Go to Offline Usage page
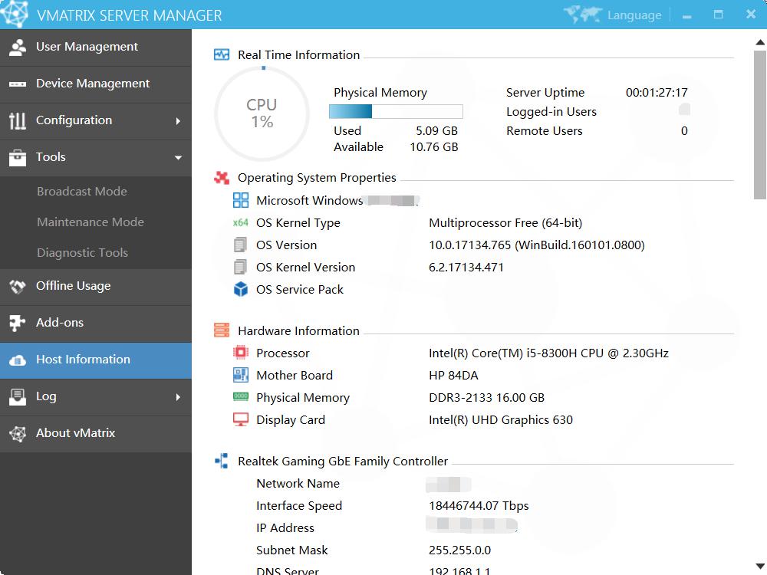 [96, 287]
